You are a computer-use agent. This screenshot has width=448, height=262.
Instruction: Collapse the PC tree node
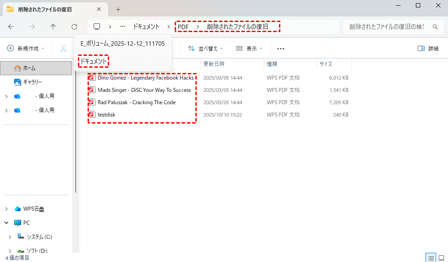[7, 223]
